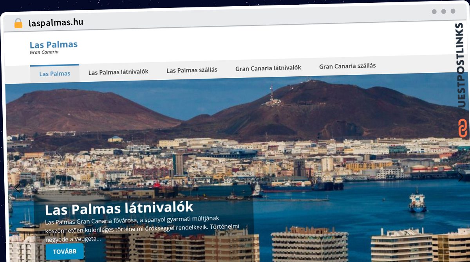Open the Las Palmas site title logo
The height and width of the screenshot is (262, 470).
pos(54,45)
